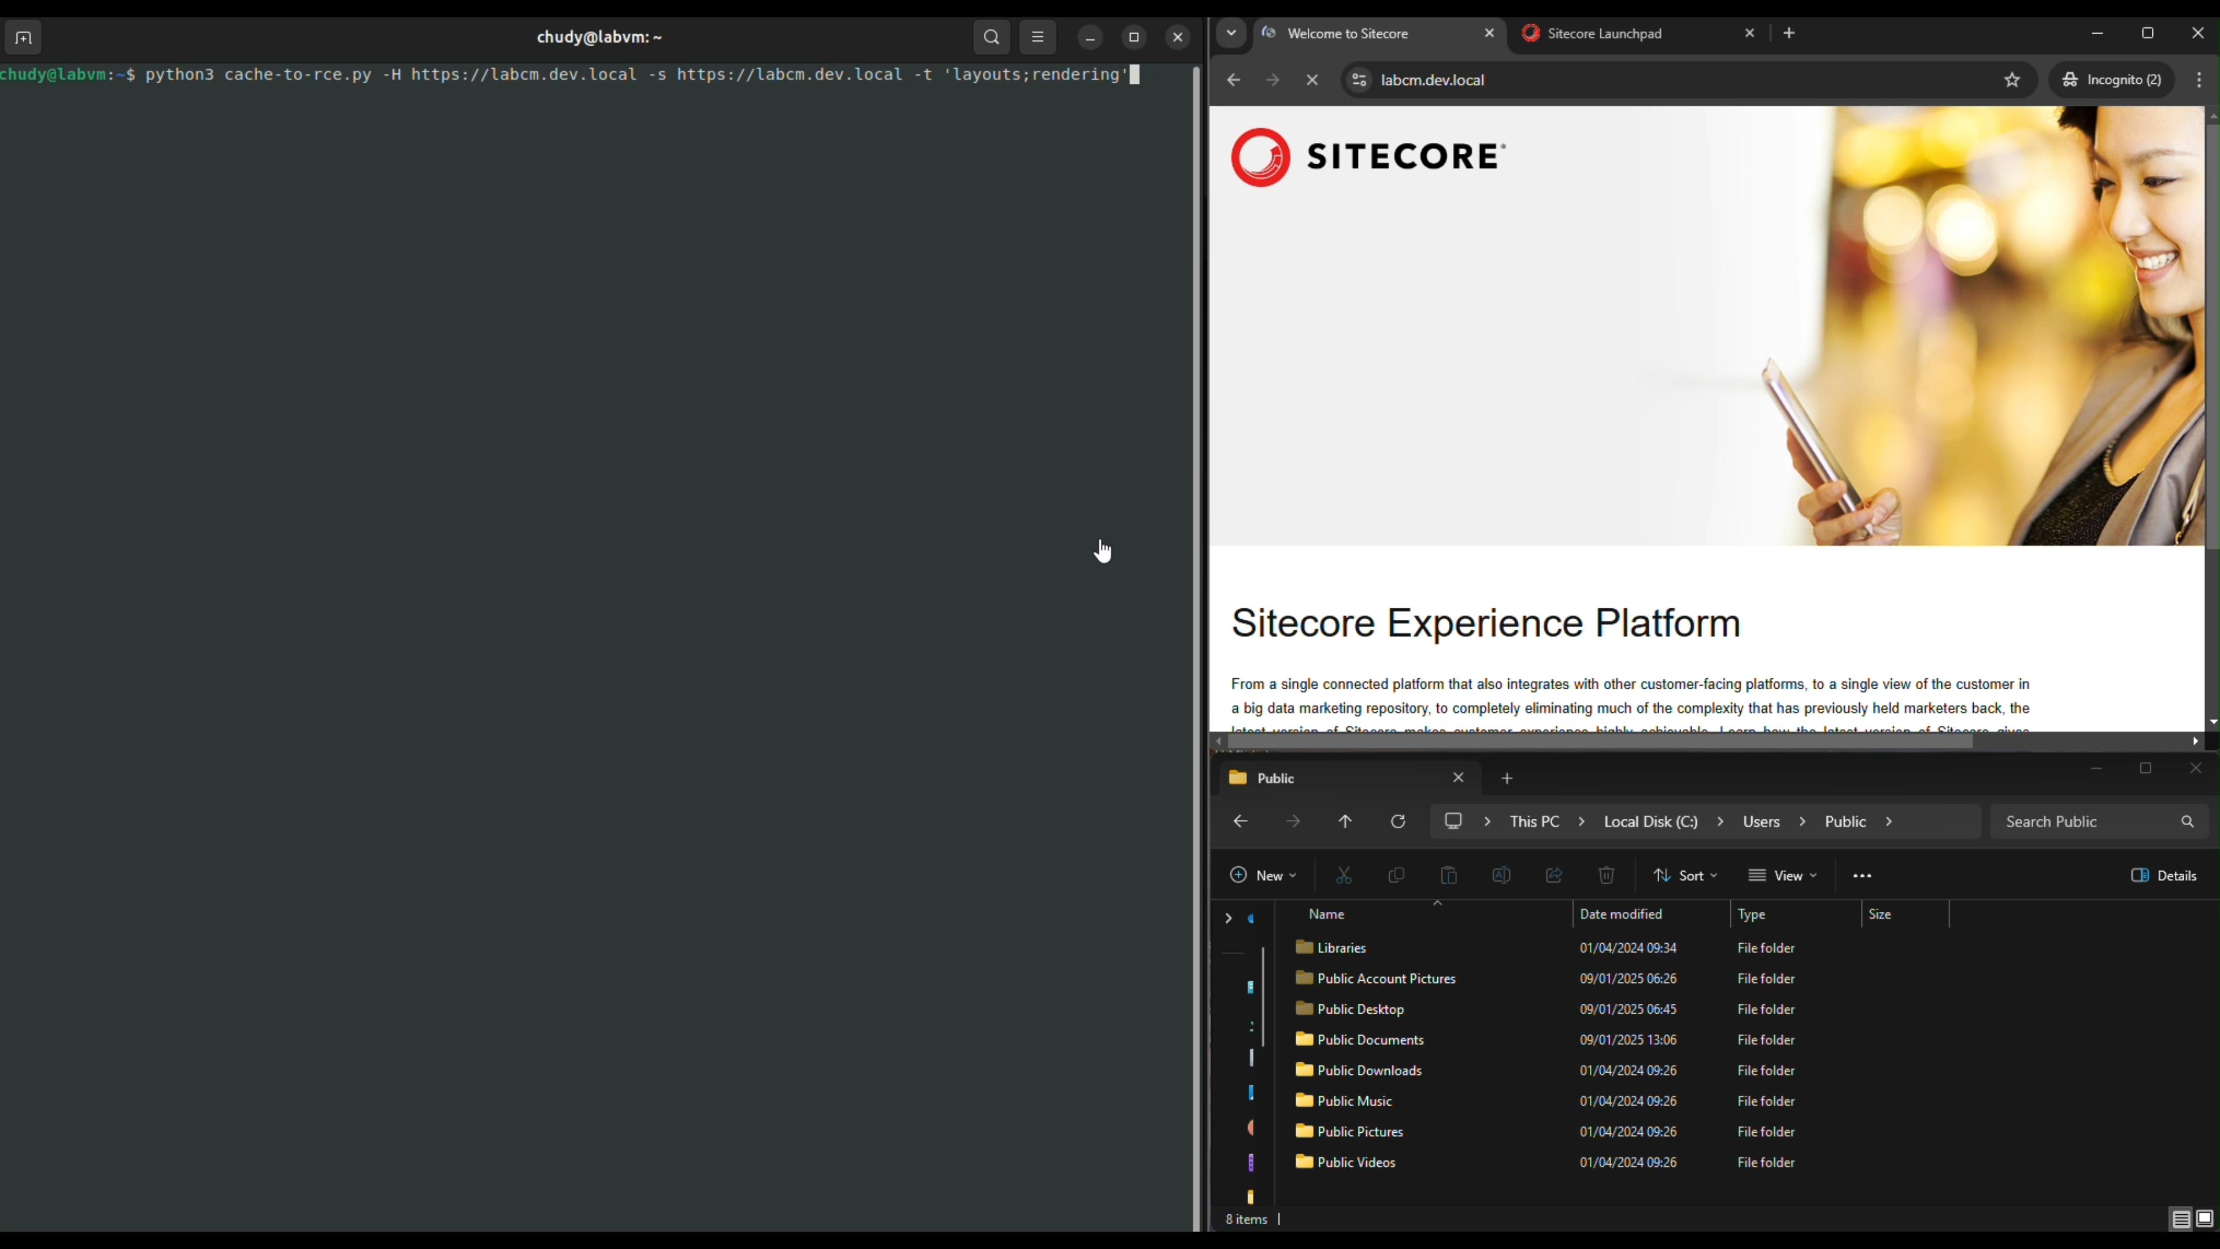Select the Public tab in File Explorer

1349,778
